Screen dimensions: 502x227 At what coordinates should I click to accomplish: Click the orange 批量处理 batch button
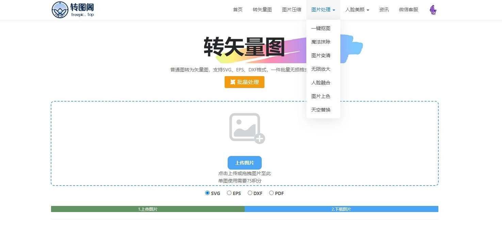[244, 82]
